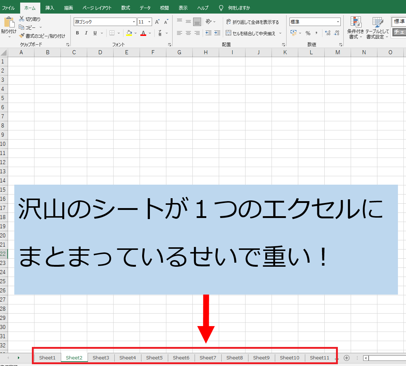Screen dimensions: 406x366
Task: Click the yellow fill color bucket
Action: click(129, 33)
